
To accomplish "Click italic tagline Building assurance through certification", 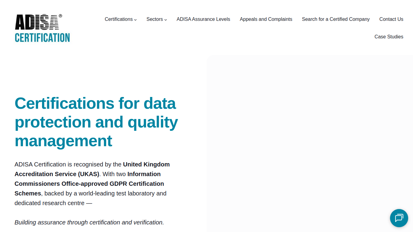I will click(89, 222).
